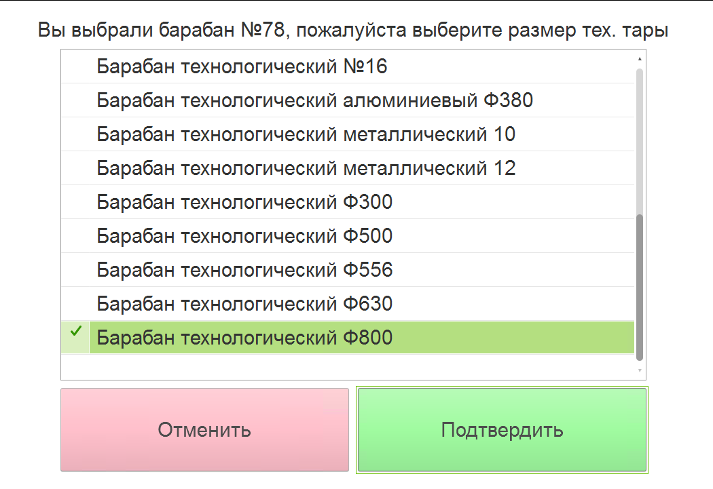Viewport: 713px width, 489px height.
Task: Click the dark scrollbar thumb
Action: [x=640, y=288]
